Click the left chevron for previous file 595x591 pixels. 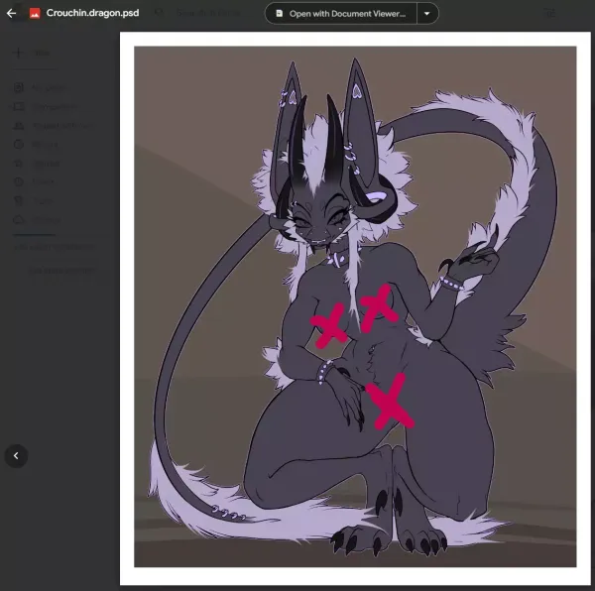pyautogui.click(x=16, y=455)
